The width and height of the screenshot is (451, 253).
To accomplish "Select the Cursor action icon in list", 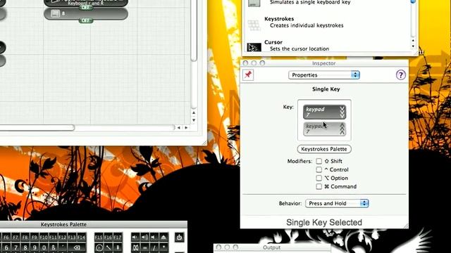I will 254,47.
